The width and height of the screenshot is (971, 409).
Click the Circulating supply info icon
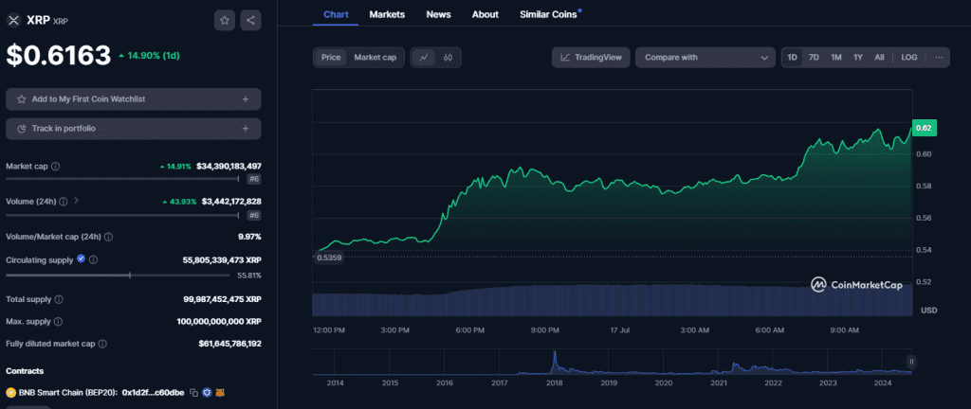93,259
